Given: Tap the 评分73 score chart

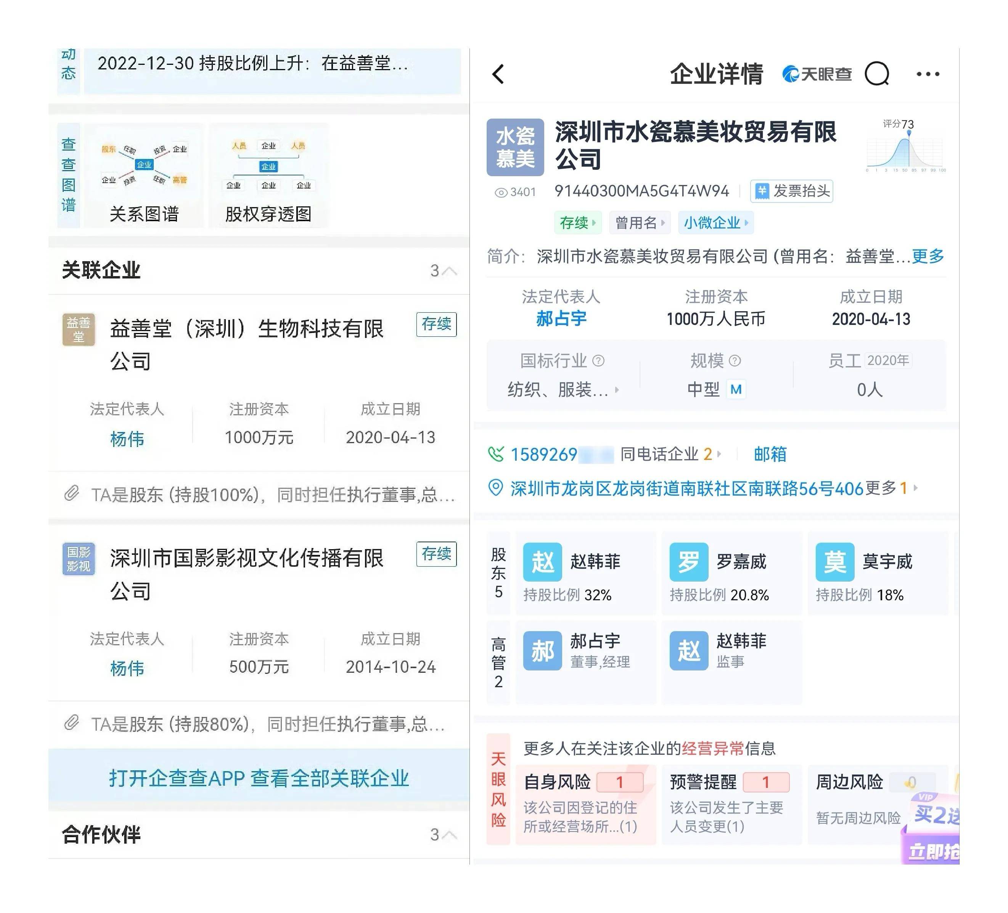Looking at the screenshot, I should [905, 146].
